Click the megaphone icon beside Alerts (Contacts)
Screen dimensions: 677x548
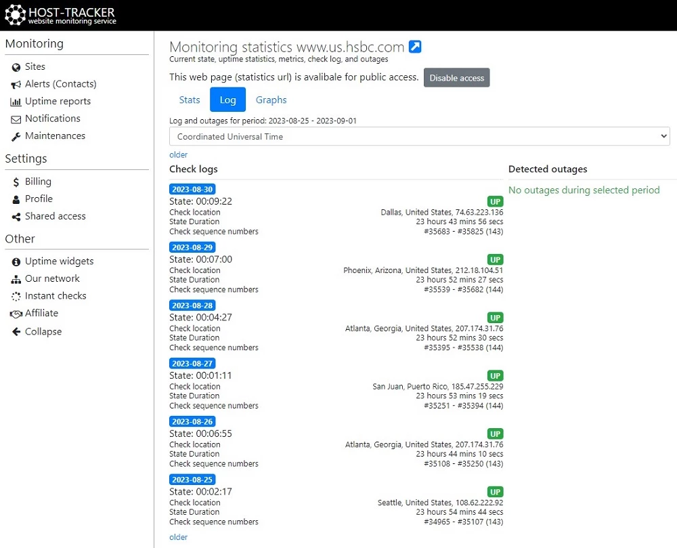click(x=16, y=85)
